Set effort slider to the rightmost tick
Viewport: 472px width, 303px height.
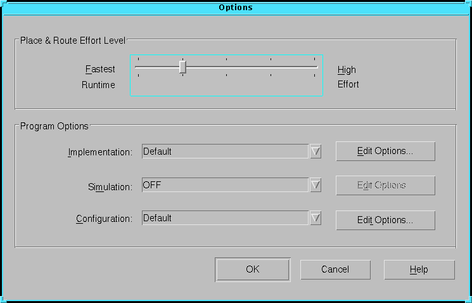[x=315, y=67]
